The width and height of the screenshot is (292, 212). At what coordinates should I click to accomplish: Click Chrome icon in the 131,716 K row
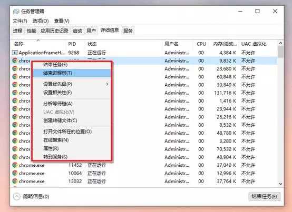[15, 93]
